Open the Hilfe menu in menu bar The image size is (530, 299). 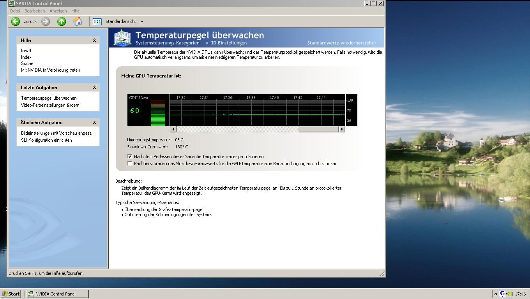[x=75, y=11]
